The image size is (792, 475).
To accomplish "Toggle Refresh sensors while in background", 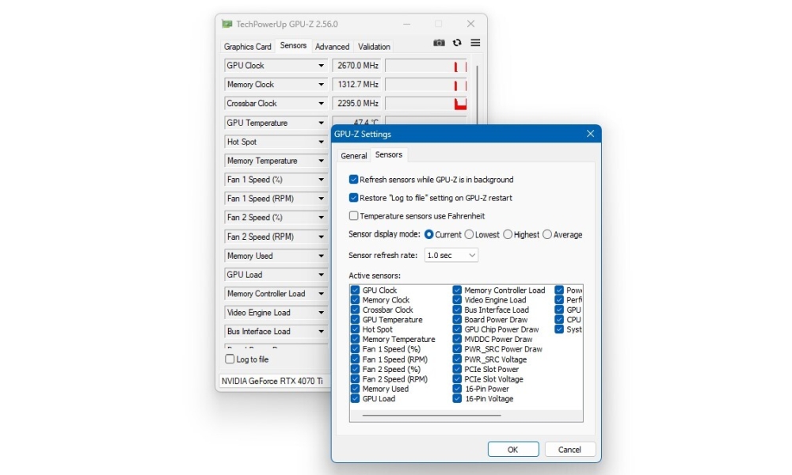I will 354,180.
